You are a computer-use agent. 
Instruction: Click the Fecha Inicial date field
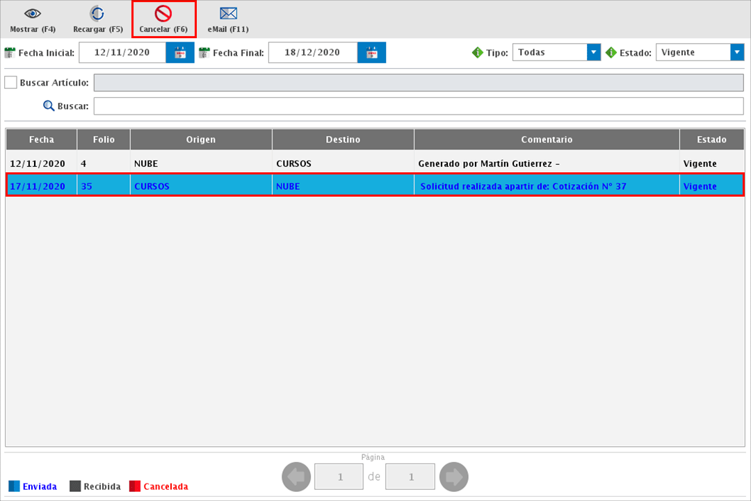(x=122, y=53)
